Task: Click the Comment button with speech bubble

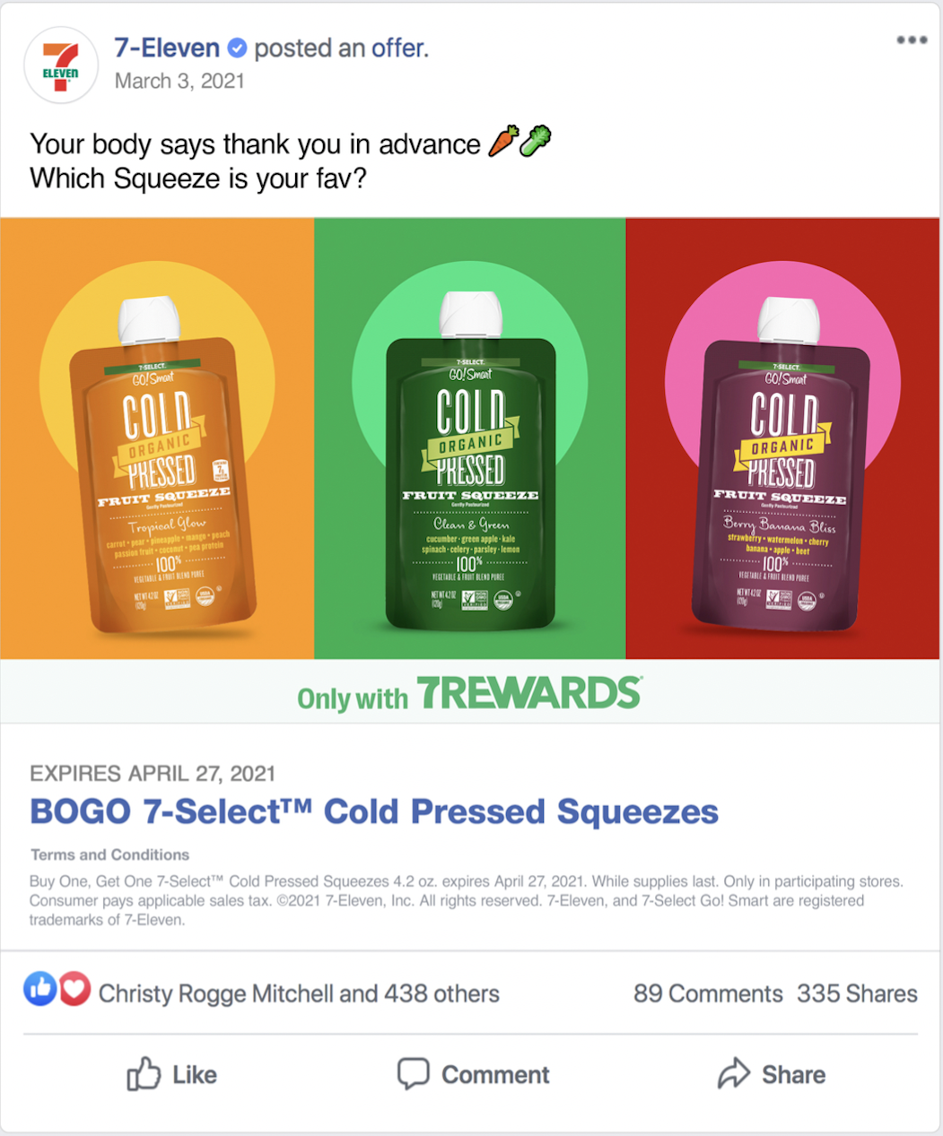Action: [473, 1074]
